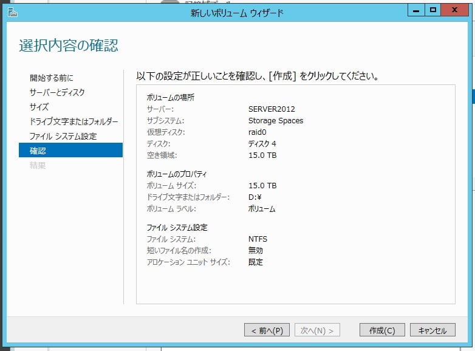Click the 空き領域 15.0 TB value
This screenshot has width=475, height=351.
(262, 155)
